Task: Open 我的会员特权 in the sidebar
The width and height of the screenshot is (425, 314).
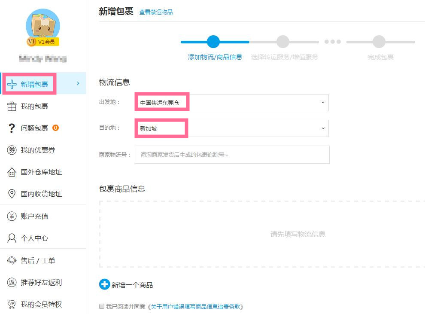Action: pyautogui.click(x=41, y=304)
